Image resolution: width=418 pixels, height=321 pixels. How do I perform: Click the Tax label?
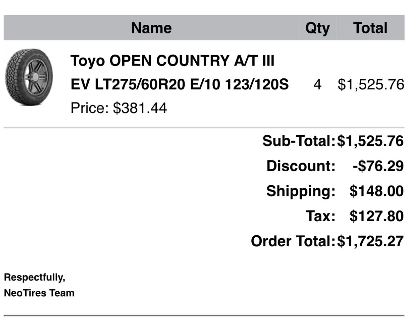tap(321, 216)
